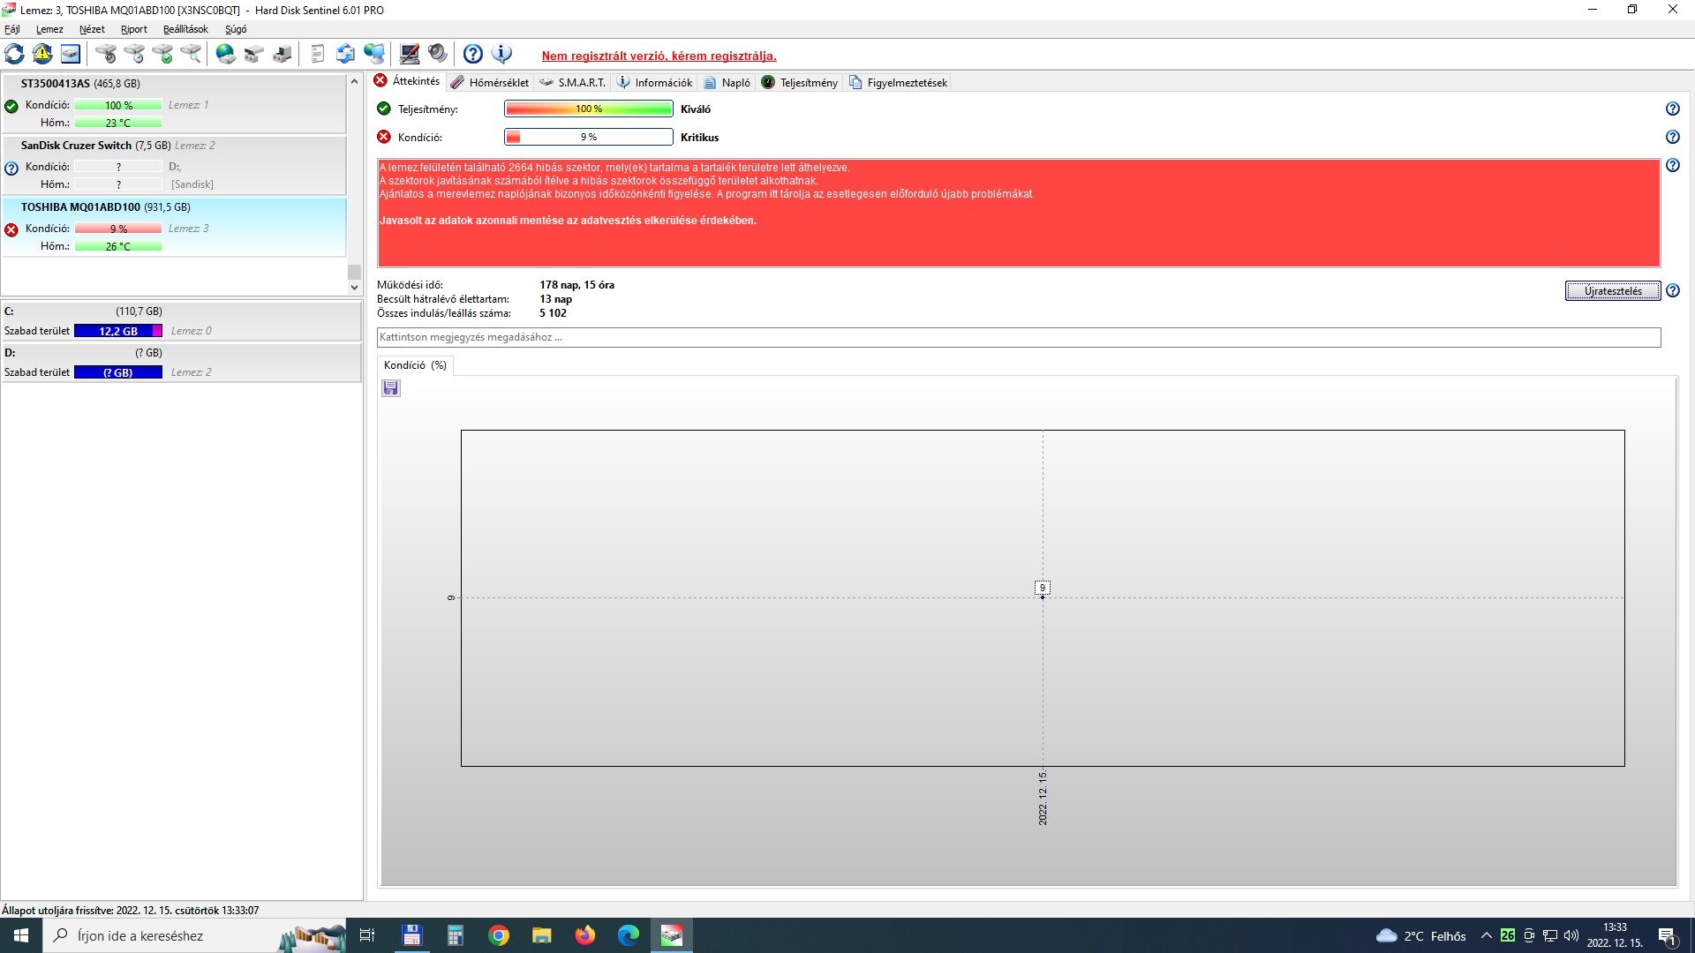Click the start/stop count value 5 102

click(554, 313)
